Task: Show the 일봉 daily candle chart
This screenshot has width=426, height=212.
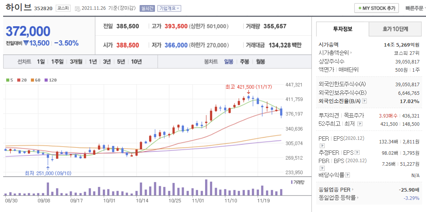Action: pyautogui.click(x=228, y=62)
